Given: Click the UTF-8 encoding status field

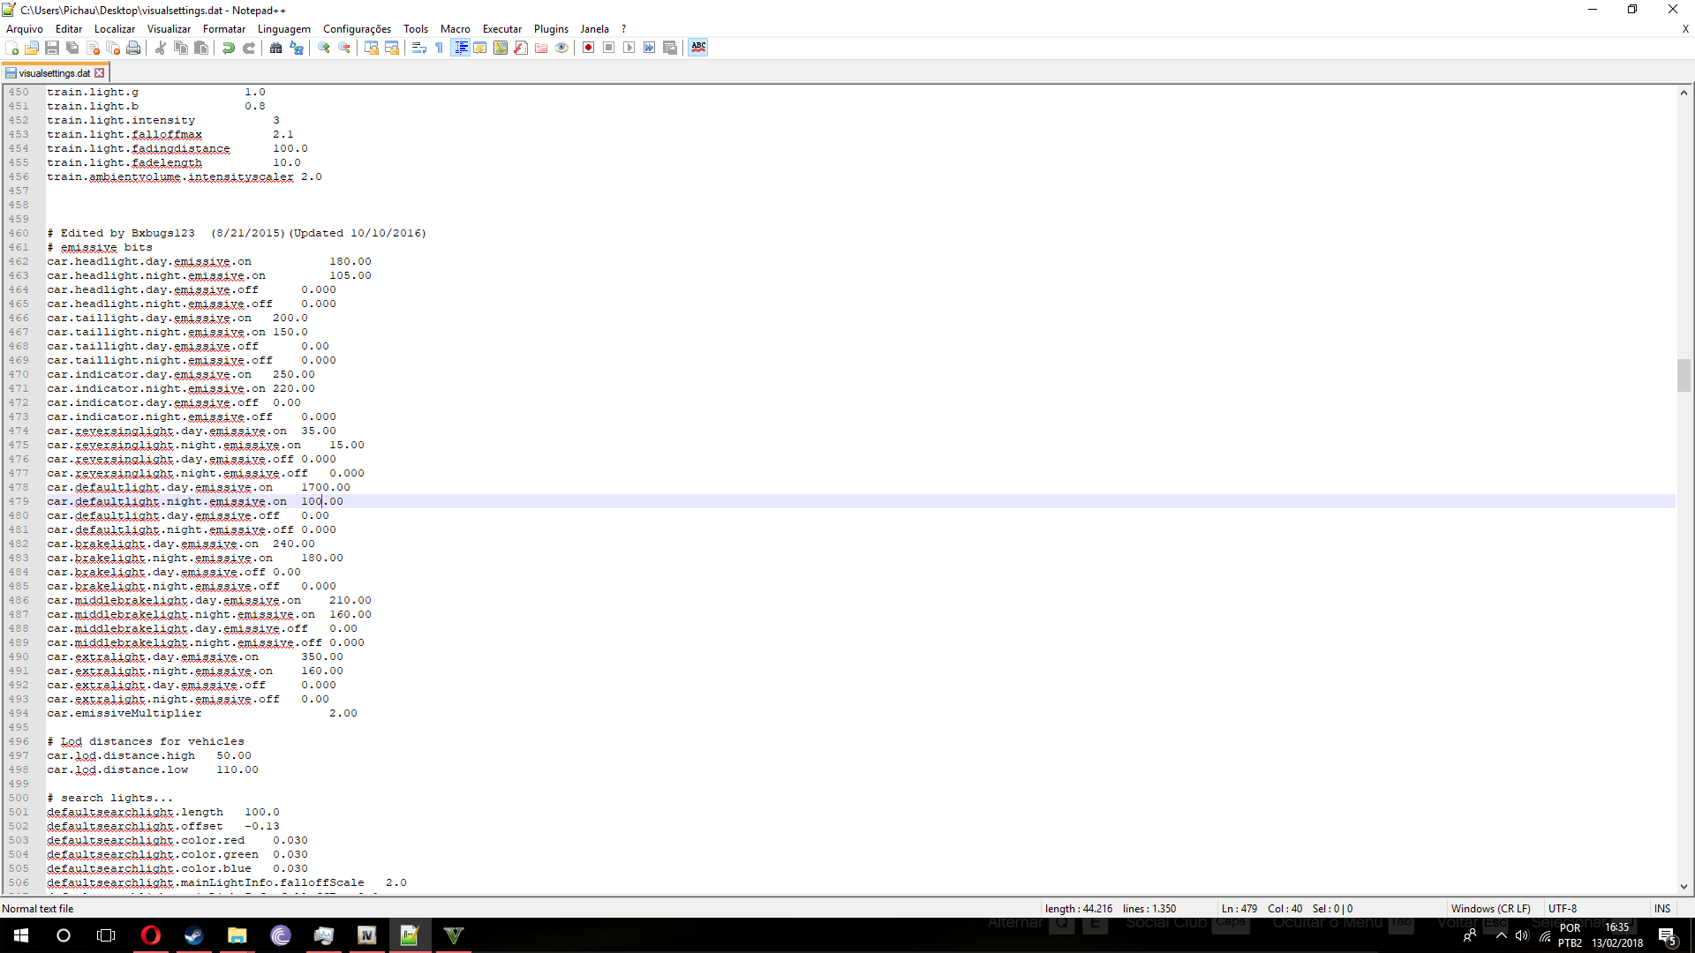Looking at the screenshot, I should (x=1562, y=908).
